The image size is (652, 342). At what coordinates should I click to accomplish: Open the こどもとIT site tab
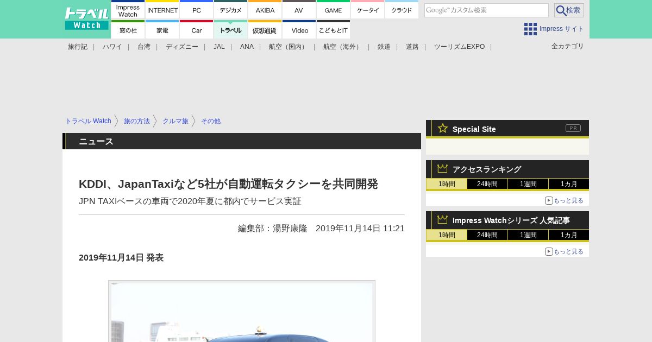point(334,30)
